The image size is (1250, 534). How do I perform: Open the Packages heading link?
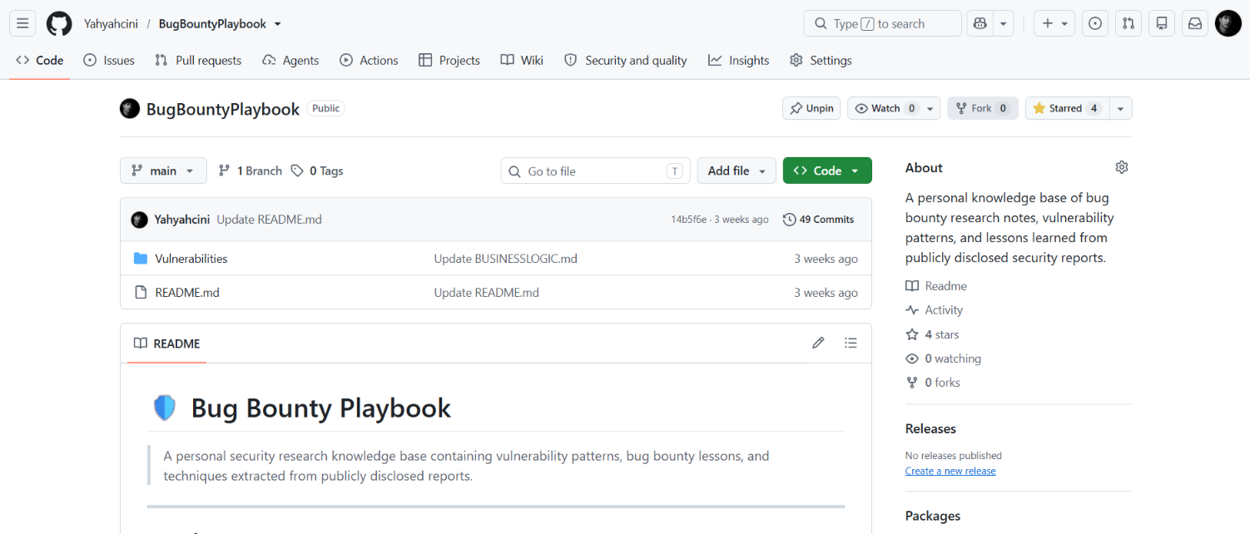(x=933, y=516)
